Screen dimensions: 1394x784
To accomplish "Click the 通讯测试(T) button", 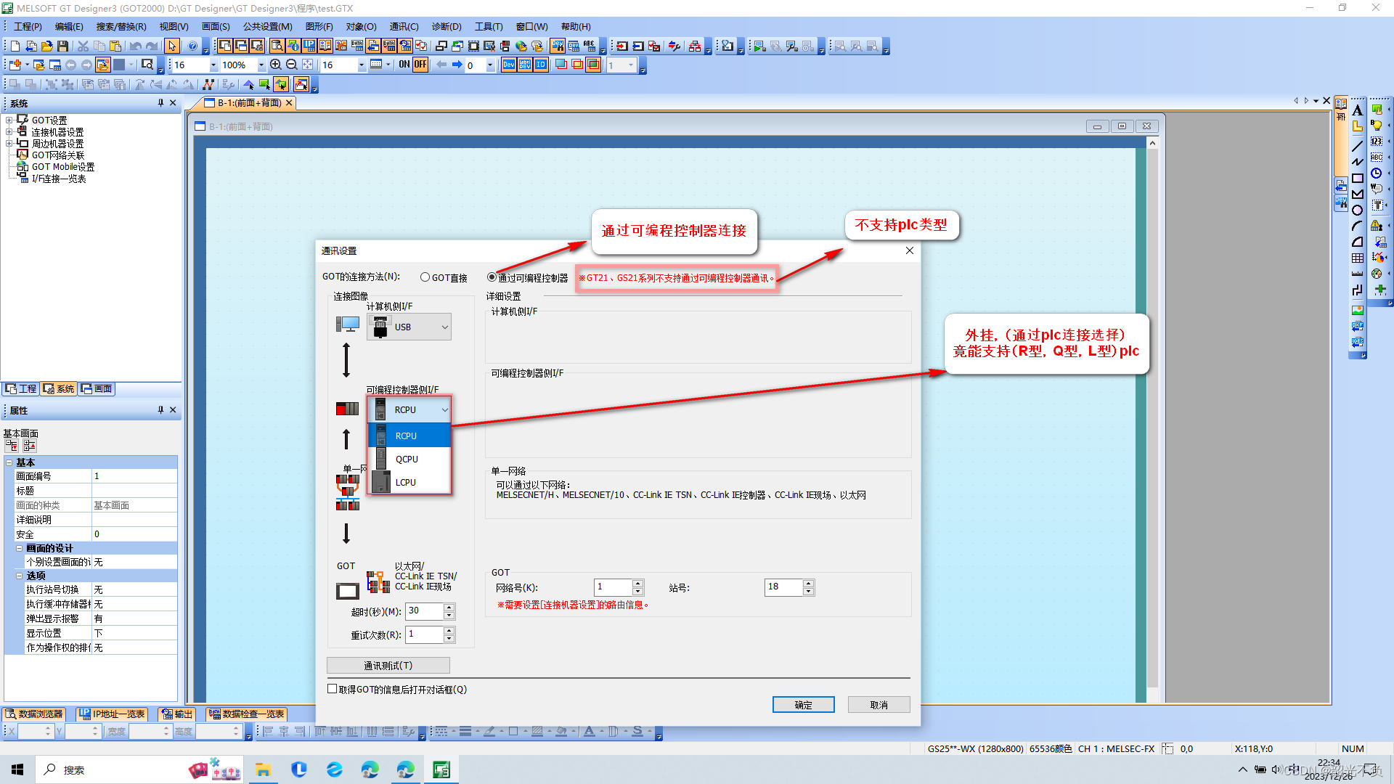I will click(388, 666).
